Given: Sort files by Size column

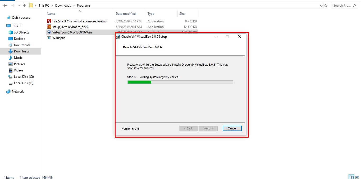Looking at the screenshot, I should pos(182,14).
